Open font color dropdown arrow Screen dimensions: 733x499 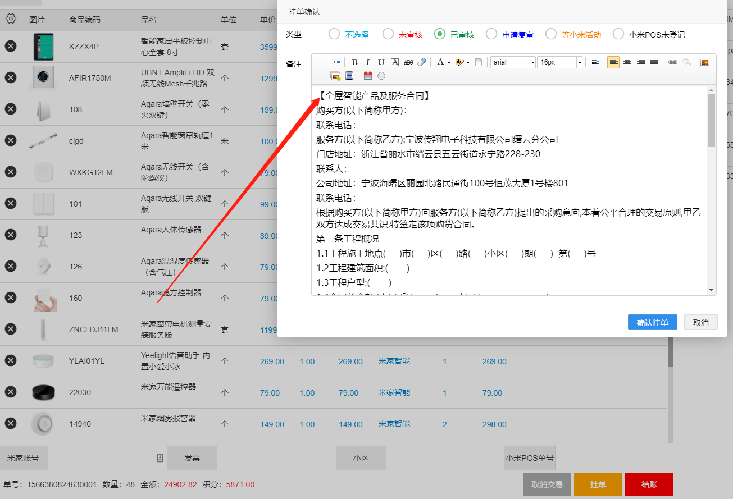click(449, 62)
